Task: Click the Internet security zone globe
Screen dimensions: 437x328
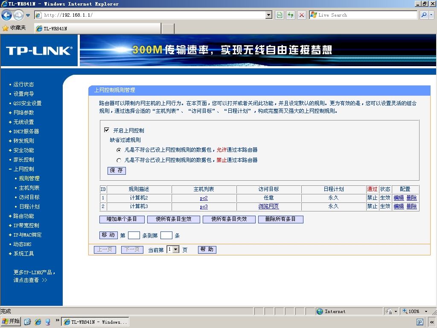Action: point(320,311)
